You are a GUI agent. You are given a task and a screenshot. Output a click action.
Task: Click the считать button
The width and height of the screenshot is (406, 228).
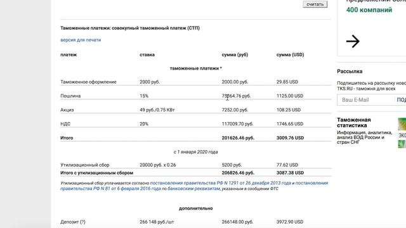pos(315,4)
